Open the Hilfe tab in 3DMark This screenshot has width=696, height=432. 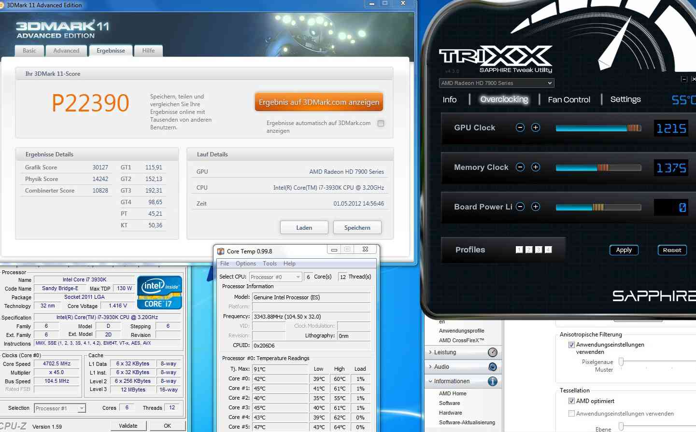click(148, 51)
